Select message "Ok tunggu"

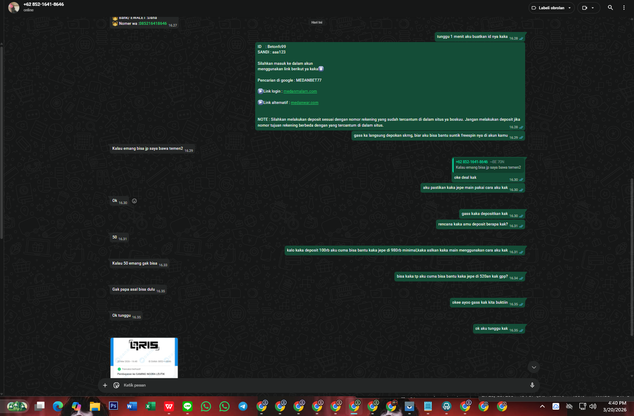[126, 316]
